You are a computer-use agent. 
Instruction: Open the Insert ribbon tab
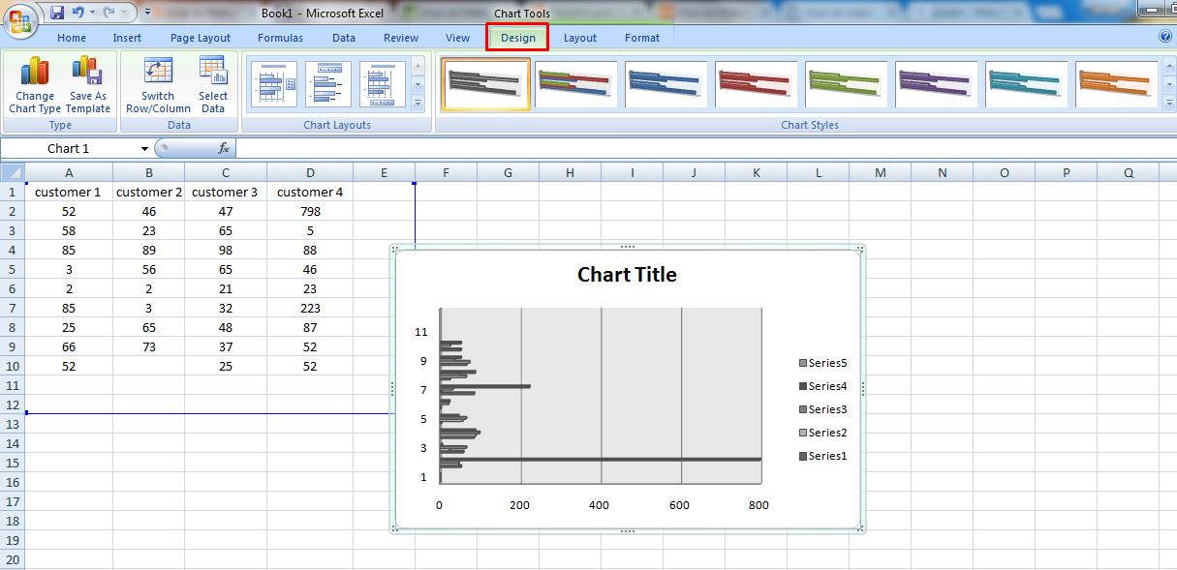click(x=127, y=38)
